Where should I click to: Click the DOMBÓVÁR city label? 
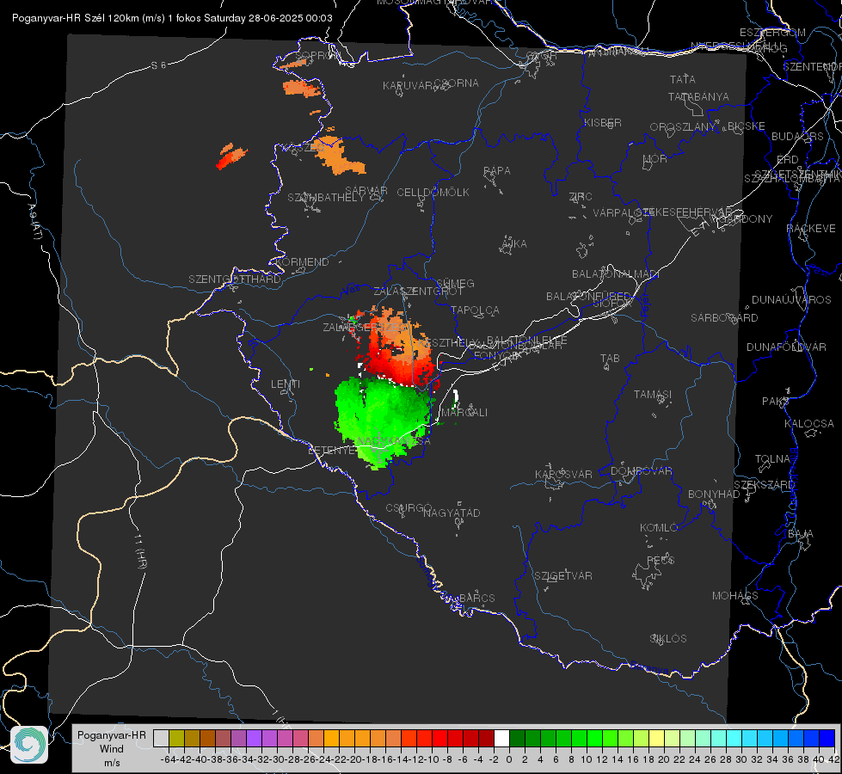coord(641,471)
